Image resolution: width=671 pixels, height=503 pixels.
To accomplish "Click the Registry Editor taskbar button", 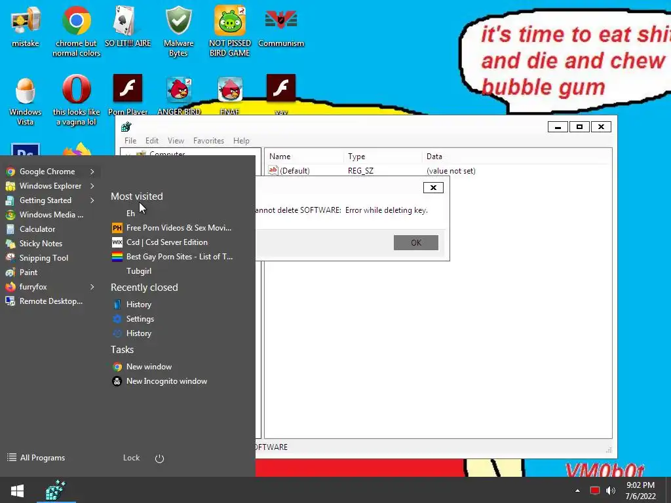I will click(56, 490).
